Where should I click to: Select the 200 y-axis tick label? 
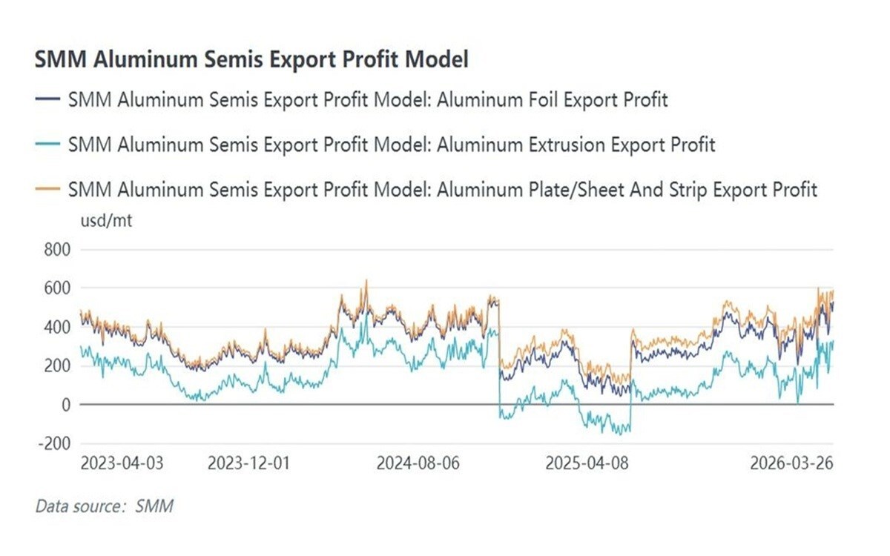coord(57,365)
